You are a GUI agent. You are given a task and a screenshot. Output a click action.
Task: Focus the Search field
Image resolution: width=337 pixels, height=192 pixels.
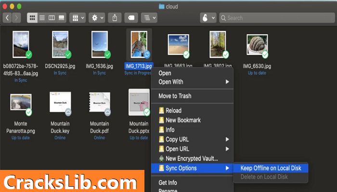[277, 18]
